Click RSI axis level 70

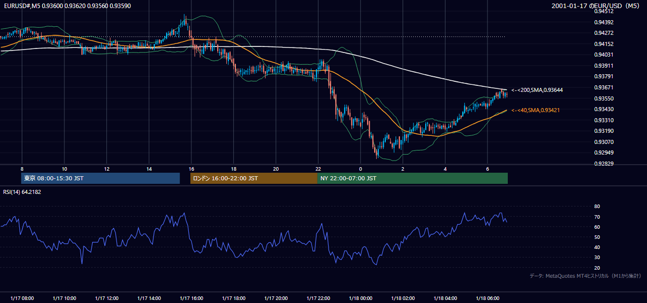click(597, 217)
